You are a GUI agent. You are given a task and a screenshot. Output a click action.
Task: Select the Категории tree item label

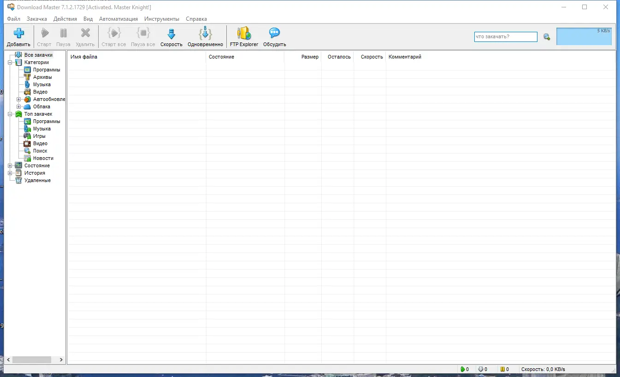[x=36, y=63]
